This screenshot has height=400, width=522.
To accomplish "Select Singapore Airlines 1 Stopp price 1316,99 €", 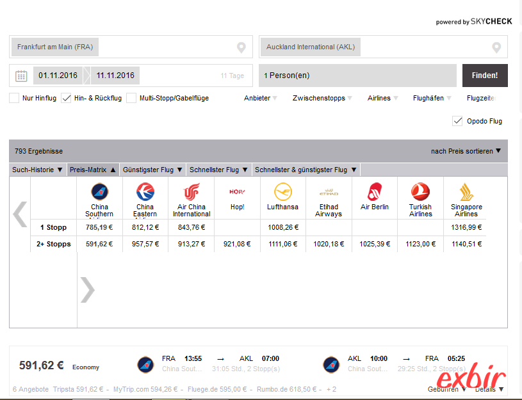I will click(x=466, y=227).
